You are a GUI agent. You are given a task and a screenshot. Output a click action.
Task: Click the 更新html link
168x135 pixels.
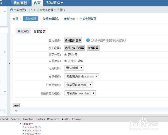pos(70,19)
